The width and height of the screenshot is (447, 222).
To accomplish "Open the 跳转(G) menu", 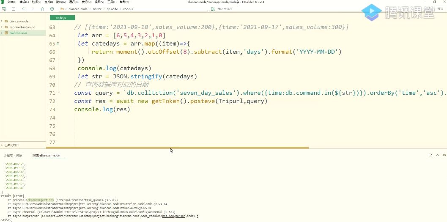I will [61, 2].
